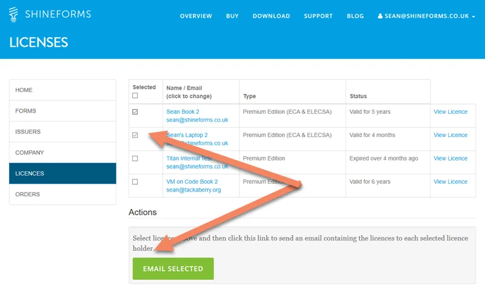Click the sean@tackaberry.org email link
The width and height of the screenshot is (485, 292).
point(193,190)
